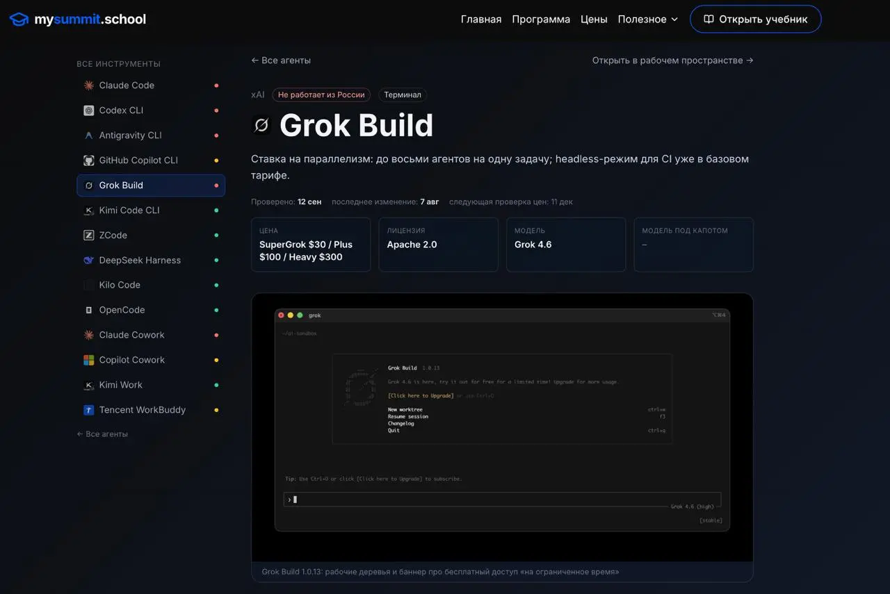Go to Главная in the navigation

481,19
